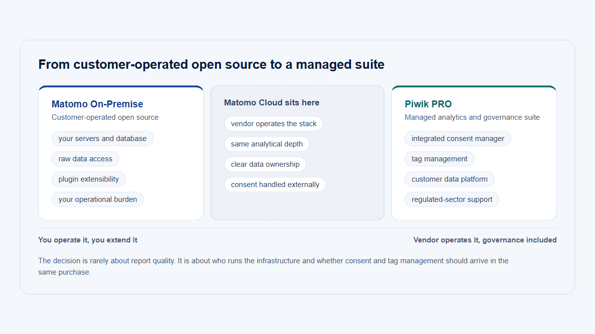This screenshot has height=334, width=595.
Task: Click the 'customer data platform' chip
Action: click(450, 179)
